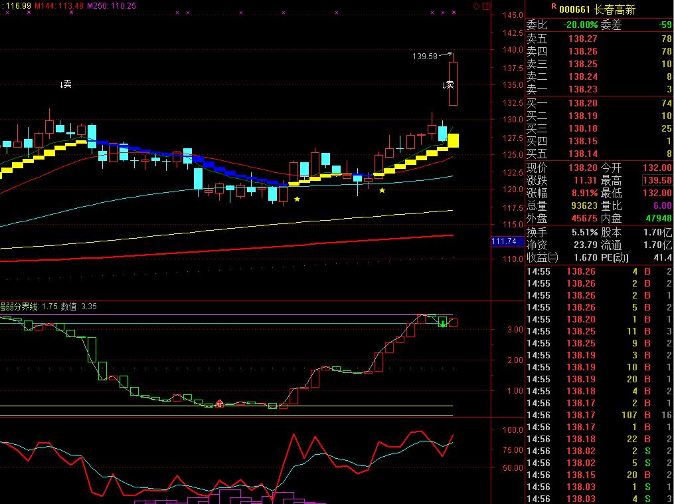Select the 卖四 ask row at 138.26
The height and width of the screenshot is (504, 674).
pos(599,51)
